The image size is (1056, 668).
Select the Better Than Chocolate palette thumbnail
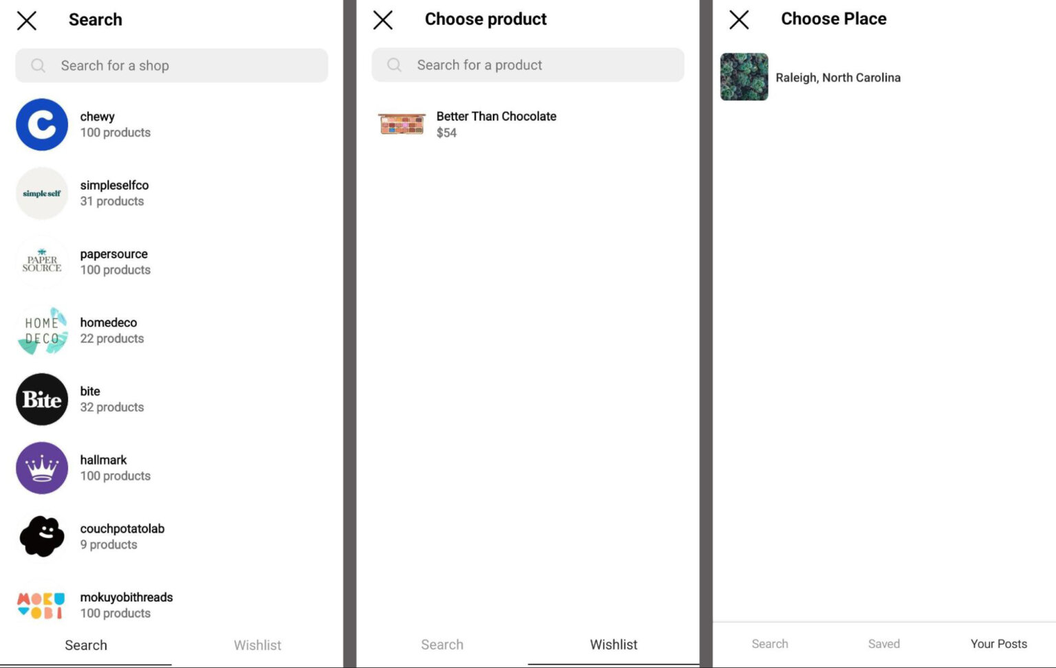click(x=402, y=124)
